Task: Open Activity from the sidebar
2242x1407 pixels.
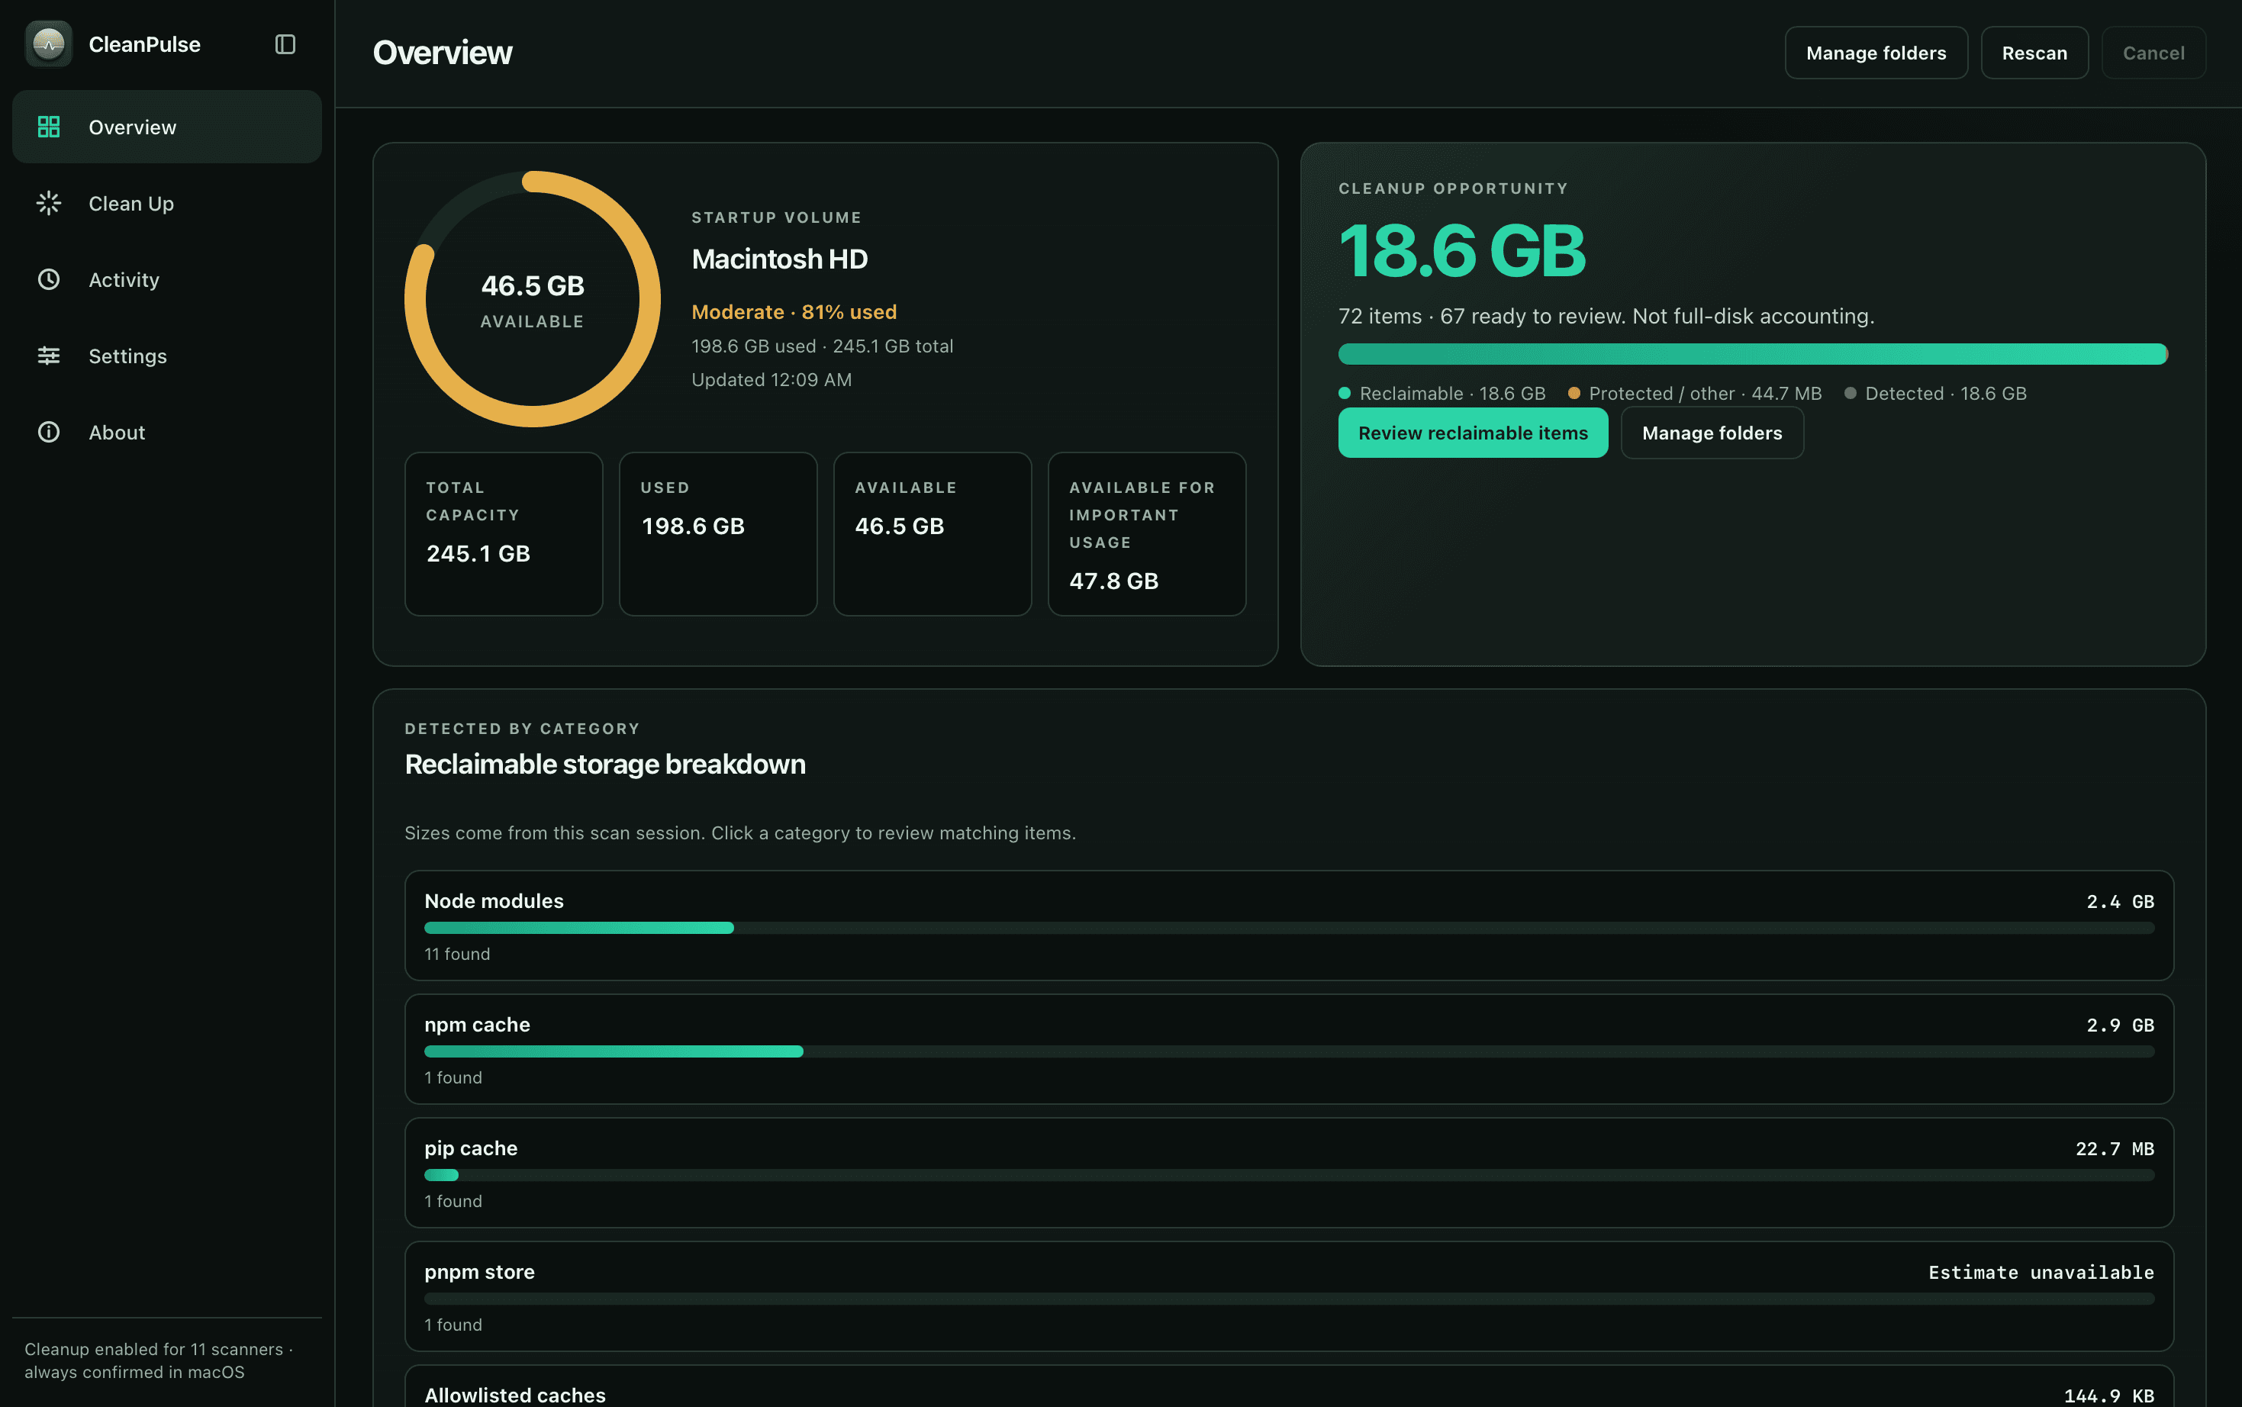Action: tap(166, 279)
